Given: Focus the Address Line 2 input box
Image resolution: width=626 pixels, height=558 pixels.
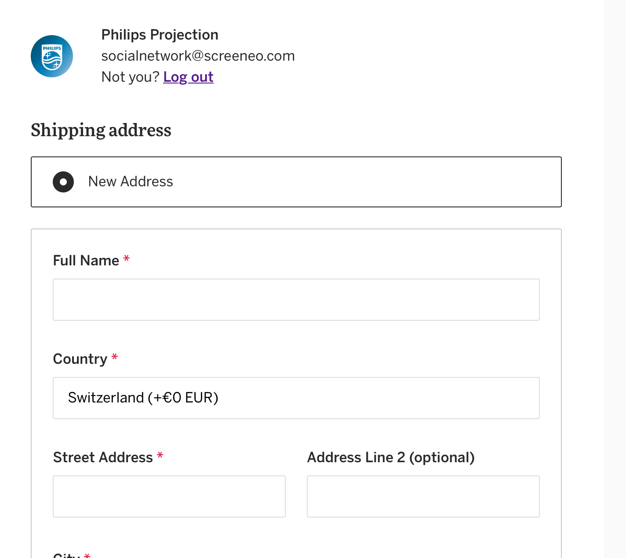Looking at the screenshot, I should coord(423,496).
